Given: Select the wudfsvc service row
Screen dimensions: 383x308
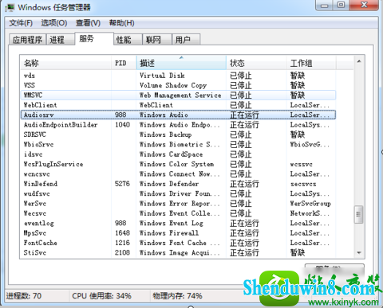Looking at the screenshot, I should pyautogui.click(x=178, y=193).
